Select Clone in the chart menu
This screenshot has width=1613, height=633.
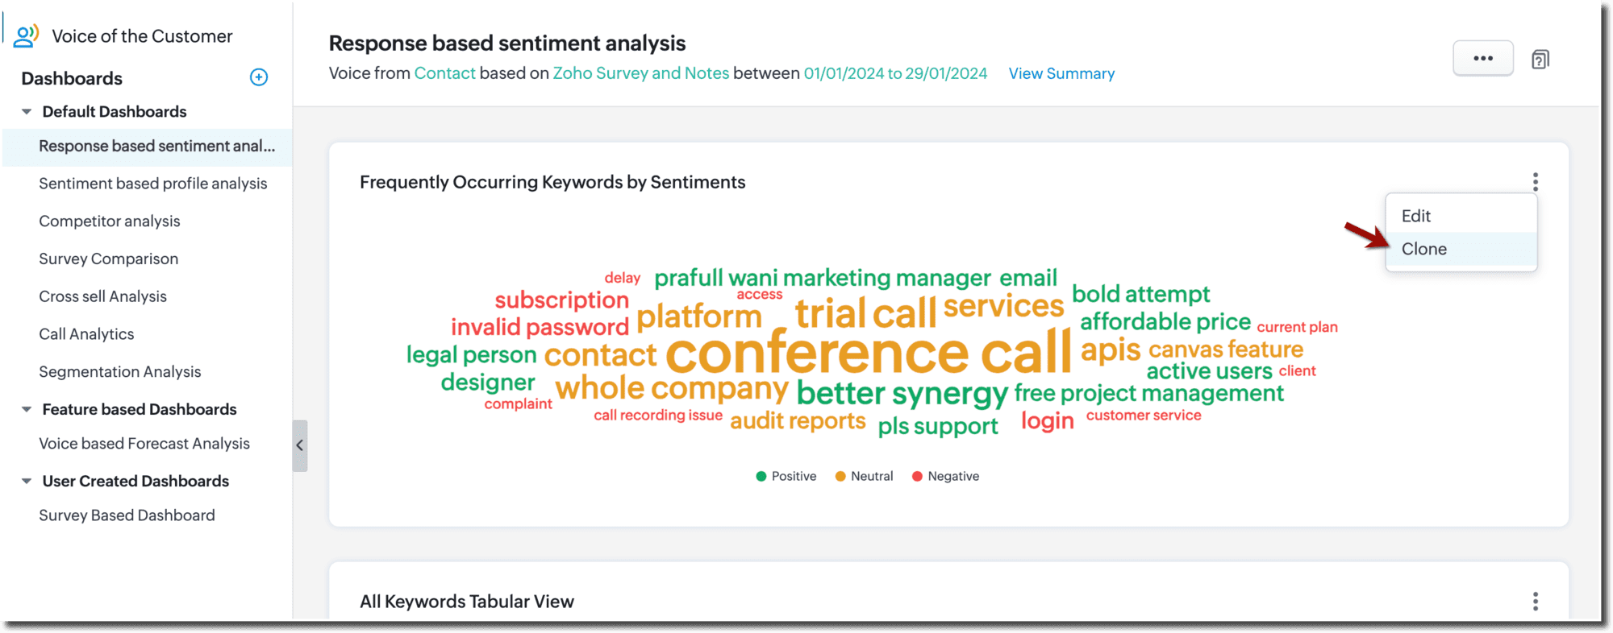point(1424,249)
